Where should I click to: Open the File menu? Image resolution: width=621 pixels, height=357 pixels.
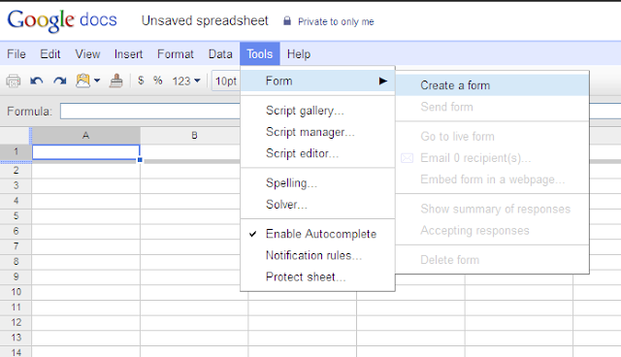coord(16,53)
